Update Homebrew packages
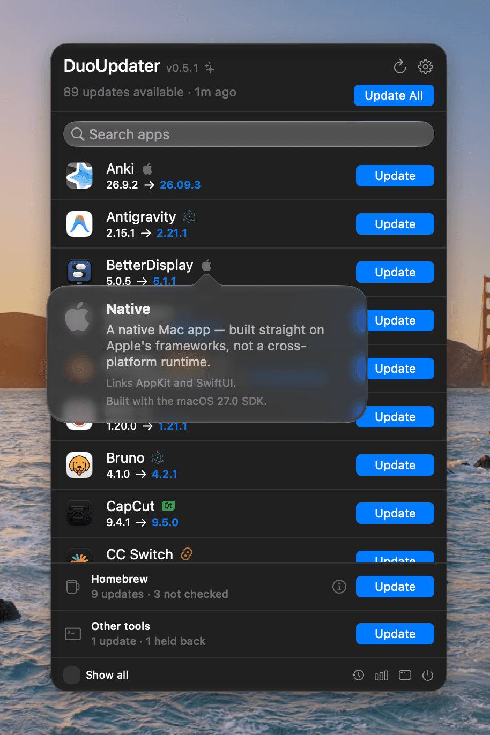This screenshot has height=735, width=490. (395, 587)
